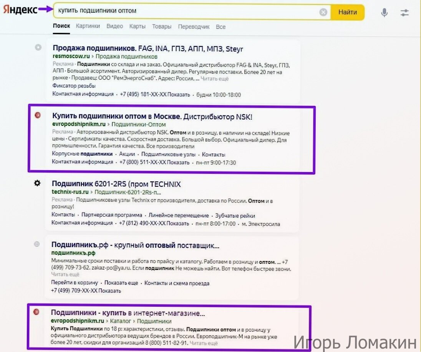Screen dimensions: 421x352
Task: Show phone +7 (800) 511-XX-XX
Action: pyautogui.click(x=154, y=162)
